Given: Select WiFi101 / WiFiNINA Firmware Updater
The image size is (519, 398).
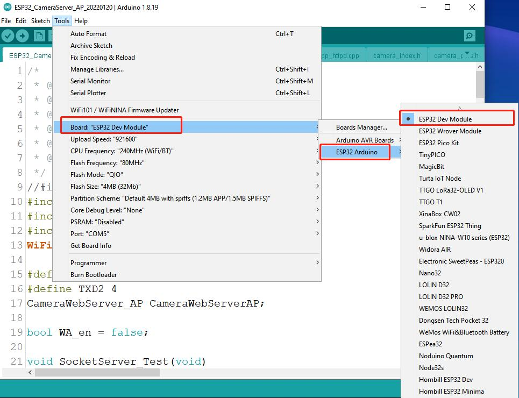Looking at the screenshot, I should tap(187, 110).
